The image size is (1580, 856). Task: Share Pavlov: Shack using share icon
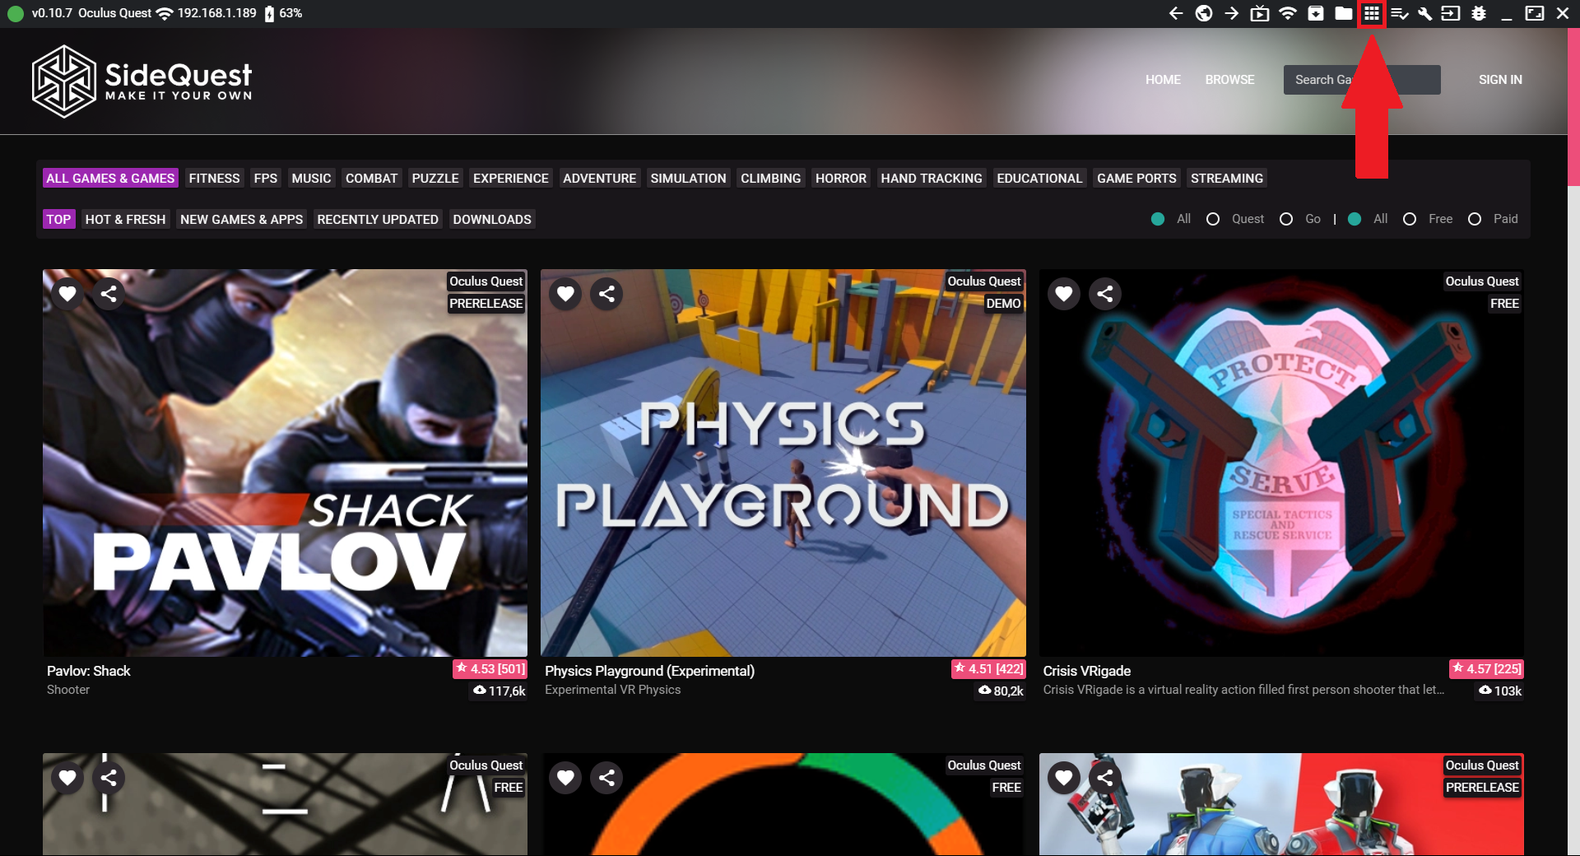point(109,294)
